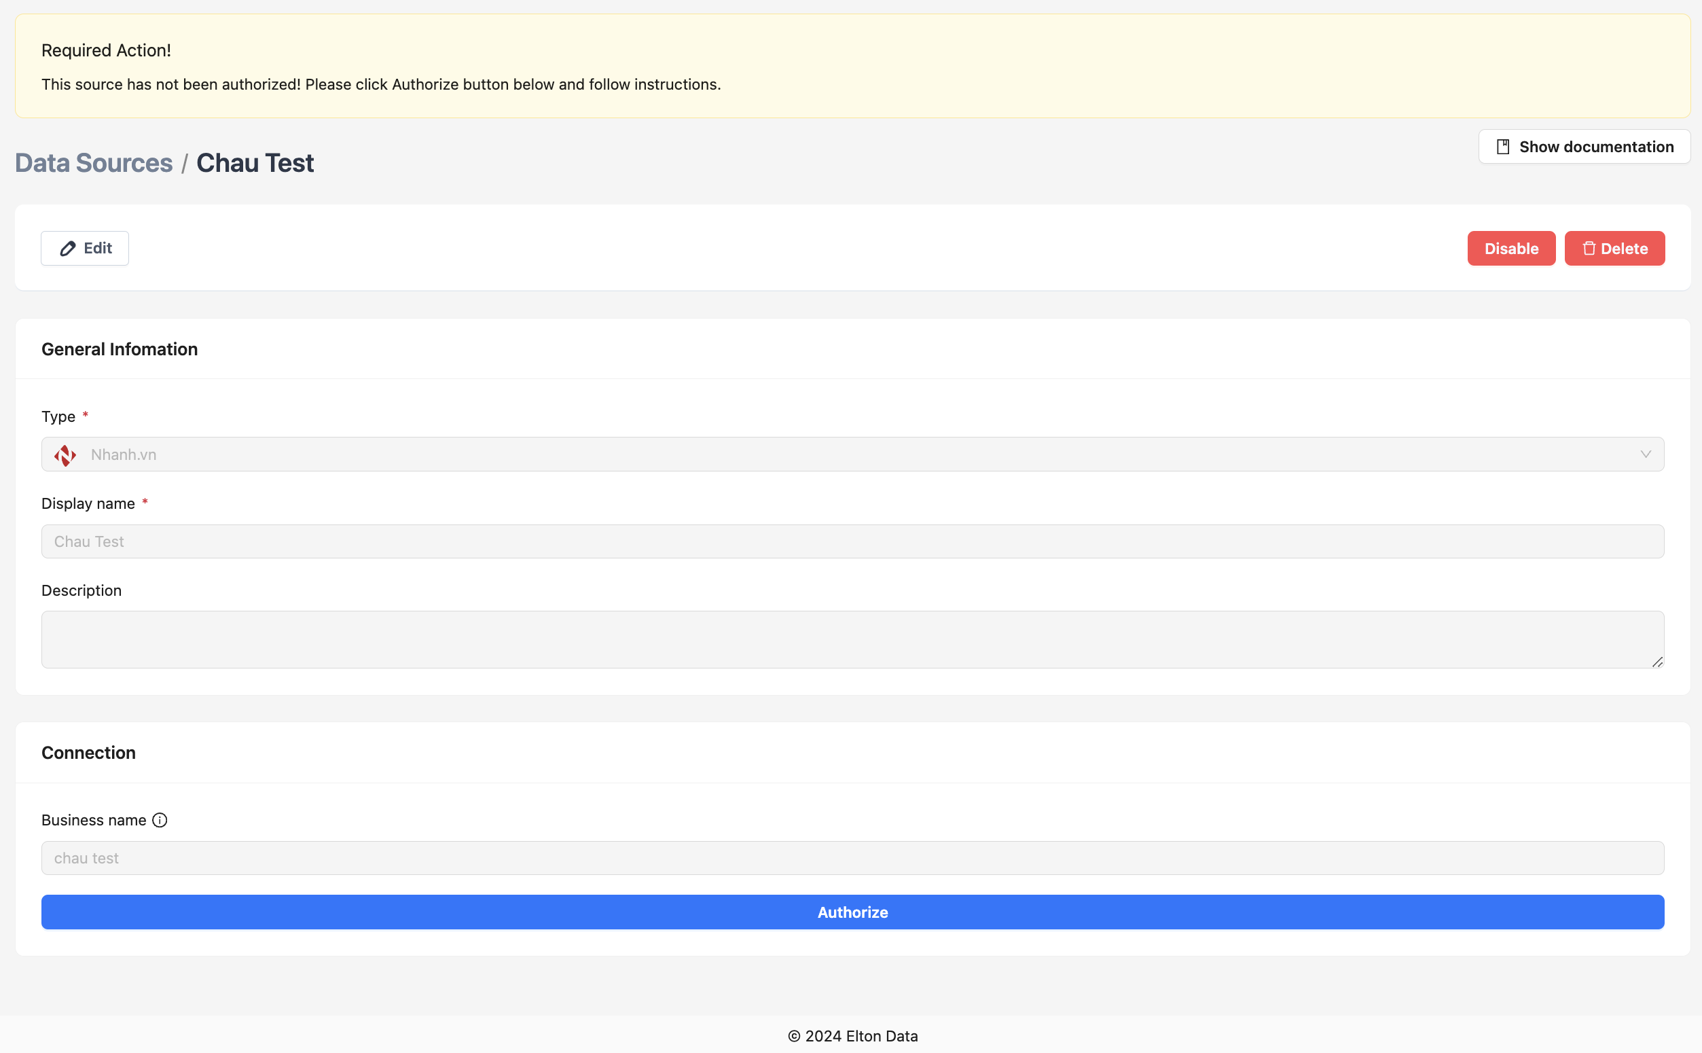Open the Nhanh.vn type selector

coord(852,454)
